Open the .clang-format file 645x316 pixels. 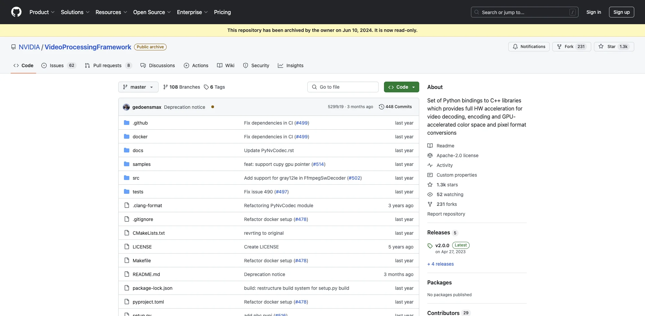[147, 206]
